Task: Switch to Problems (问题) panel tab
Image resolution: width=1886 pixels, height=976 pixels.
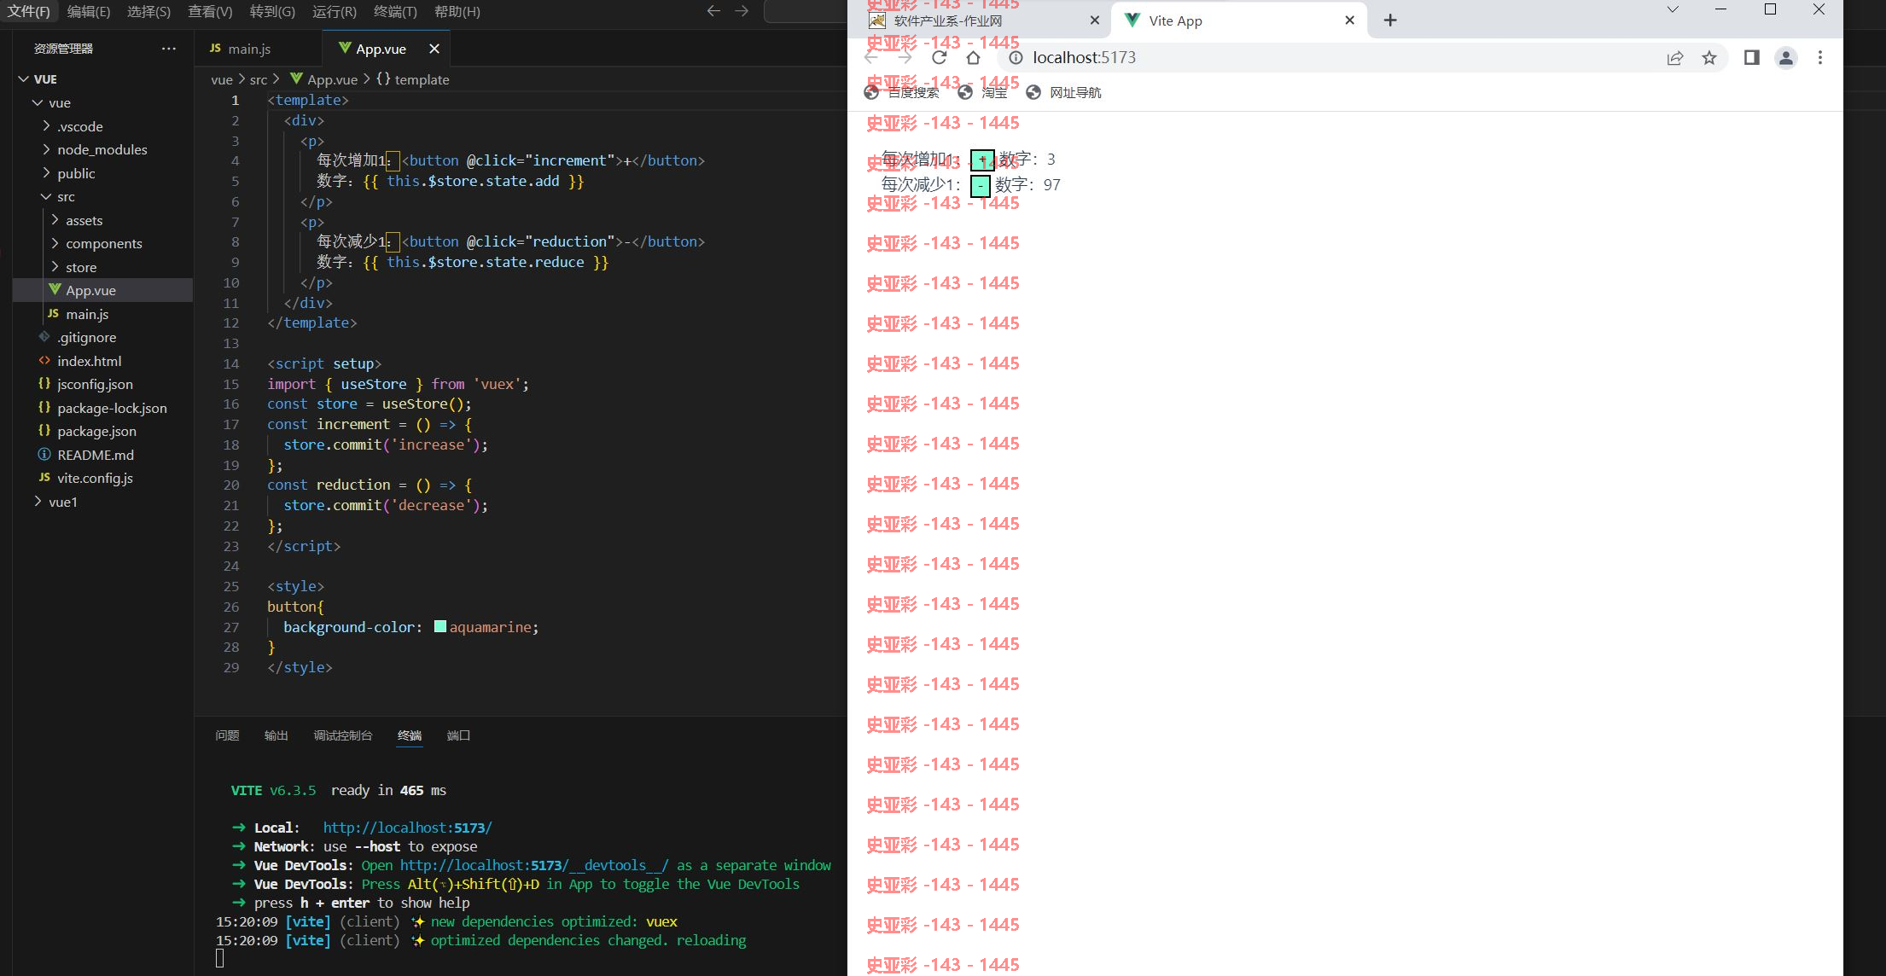Action: pyautogui.click(x=227, y=735)
